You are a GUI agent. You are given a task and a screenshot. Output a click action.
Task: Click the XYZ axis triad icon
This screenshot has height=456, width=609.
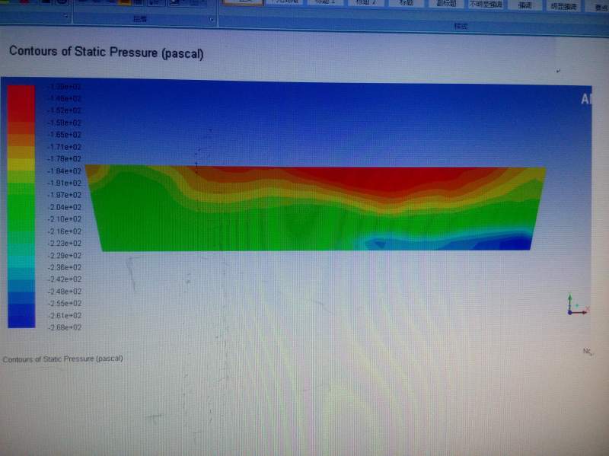(x=578, y=305)
